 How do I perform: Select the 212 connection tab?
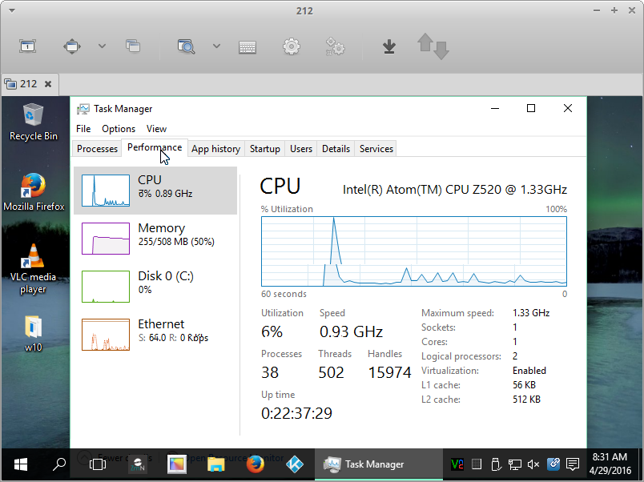30,84
